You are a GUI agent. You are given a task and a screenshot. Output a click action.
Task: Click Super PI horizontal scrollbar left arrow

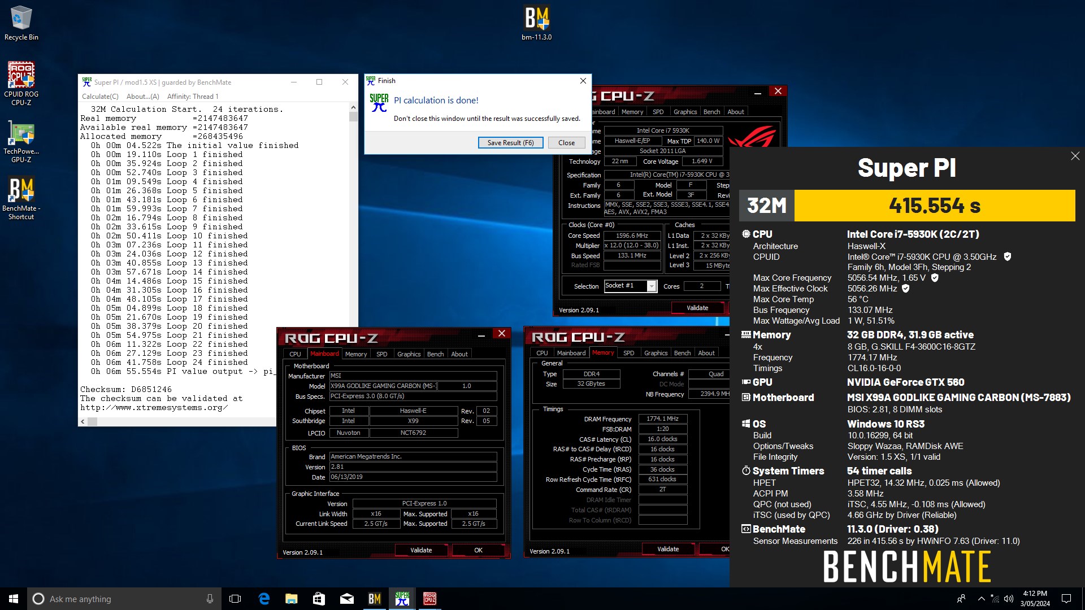[x=83, y=421]
